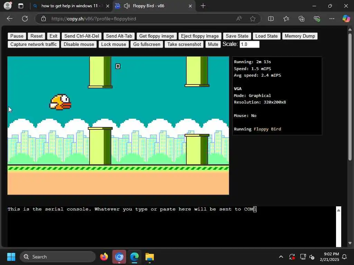The height and width of the screenshot is (265, 354).
Task: Open Collections icon
Action: click(x=301, y=19)
